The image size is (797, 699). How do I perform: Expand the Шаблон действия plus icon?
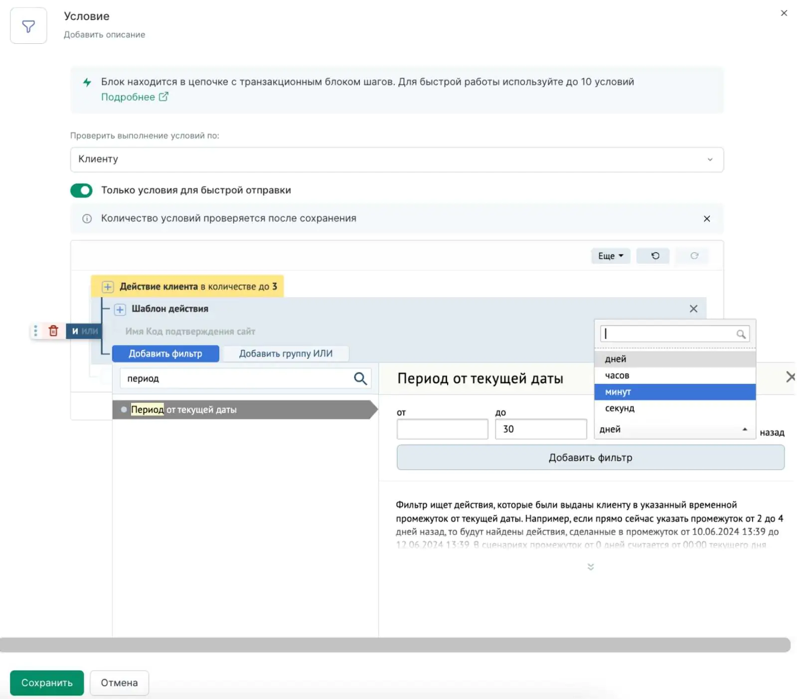point(120,310)
